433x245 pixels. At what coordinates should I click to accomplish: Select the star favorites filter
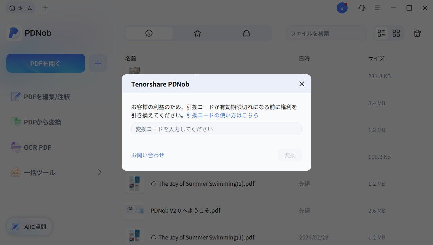(198, 33)
